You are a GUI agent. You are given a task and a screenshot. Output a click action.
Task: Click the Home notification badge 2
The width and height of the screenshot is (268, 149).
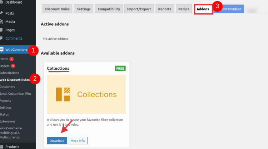[x=11, y=59]
